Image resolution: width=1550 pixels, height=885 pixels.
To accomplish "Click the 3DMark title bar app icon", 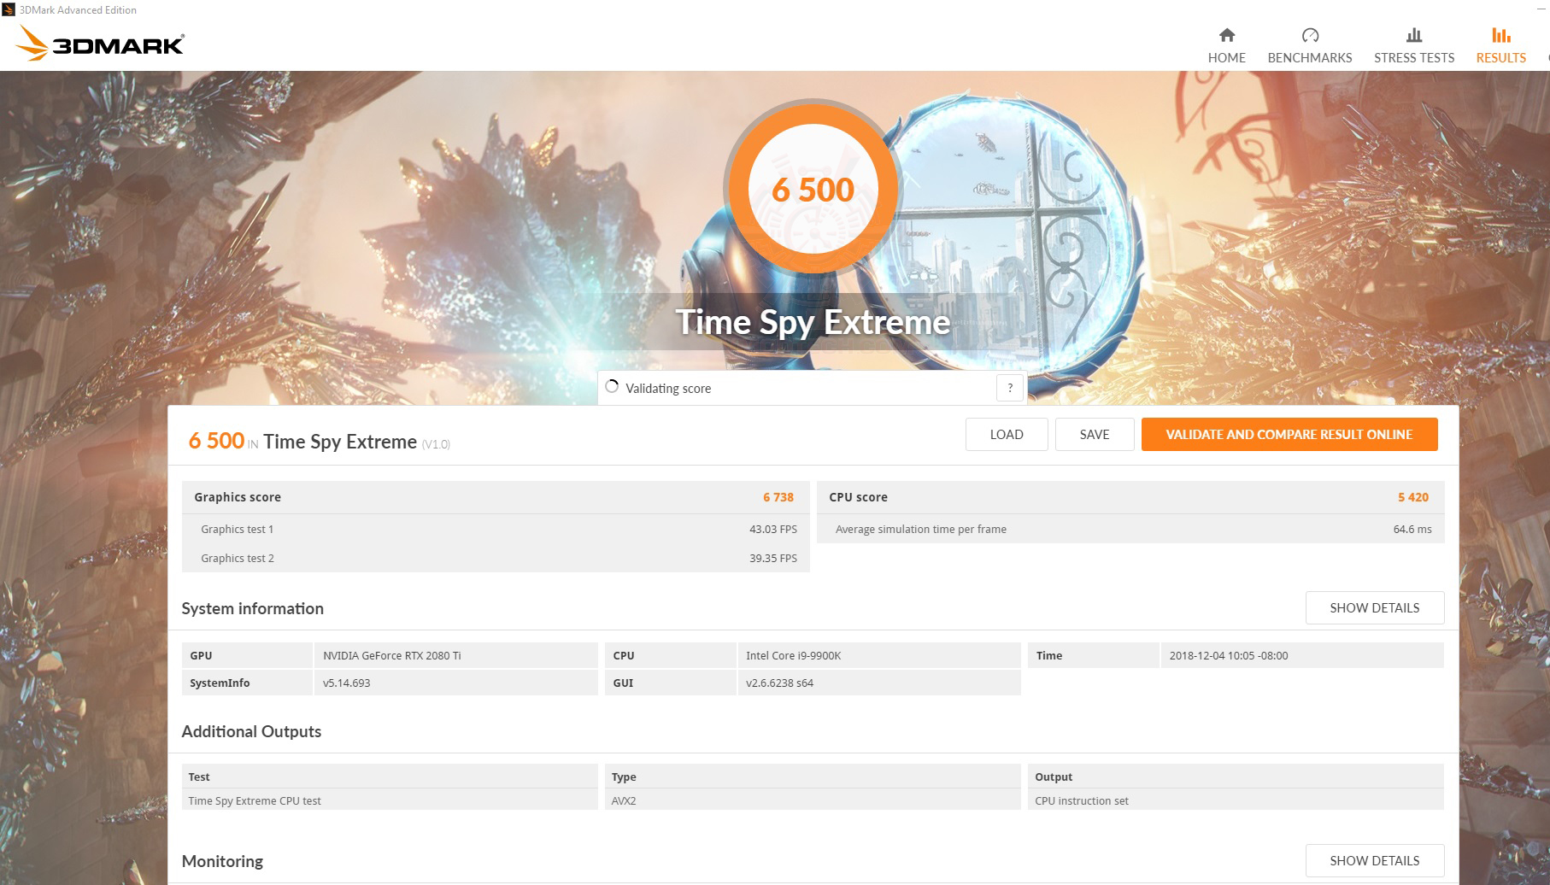I will [x=9, y=10].
